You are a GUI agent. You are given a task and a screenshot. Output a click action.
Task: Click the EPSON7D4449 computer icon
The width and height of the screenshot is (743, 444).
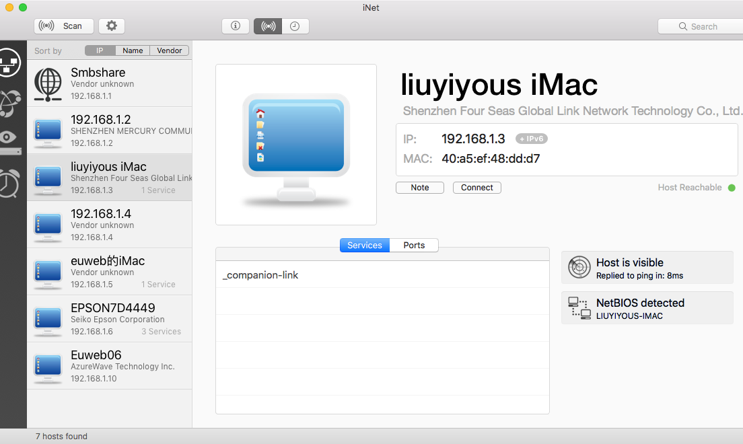(x=48, y=321)
